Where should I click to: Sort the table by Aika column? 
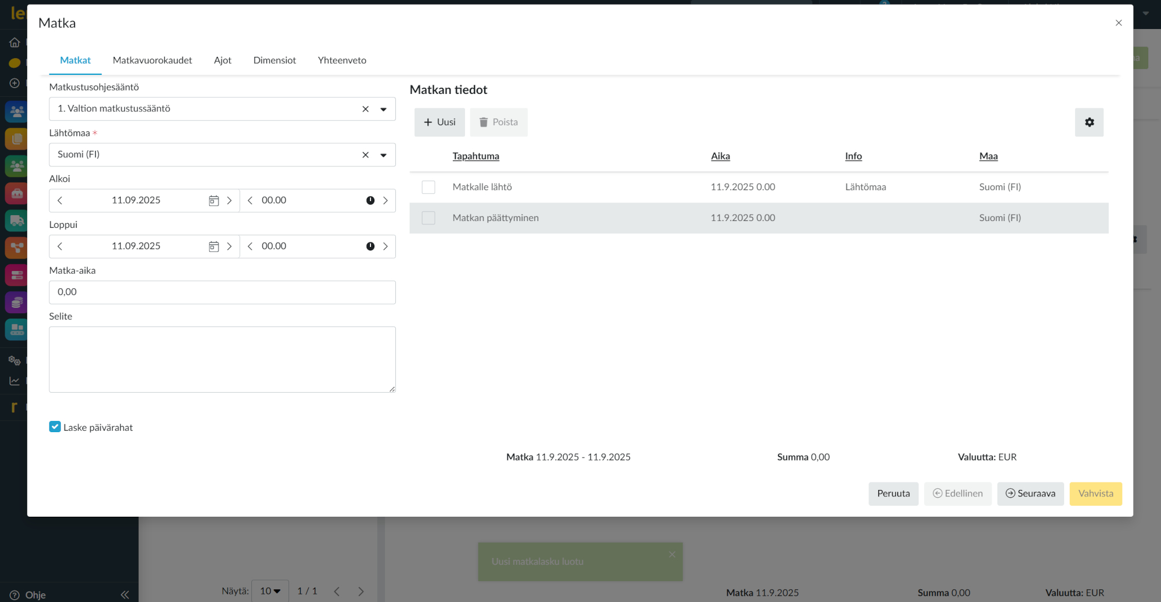720,156
